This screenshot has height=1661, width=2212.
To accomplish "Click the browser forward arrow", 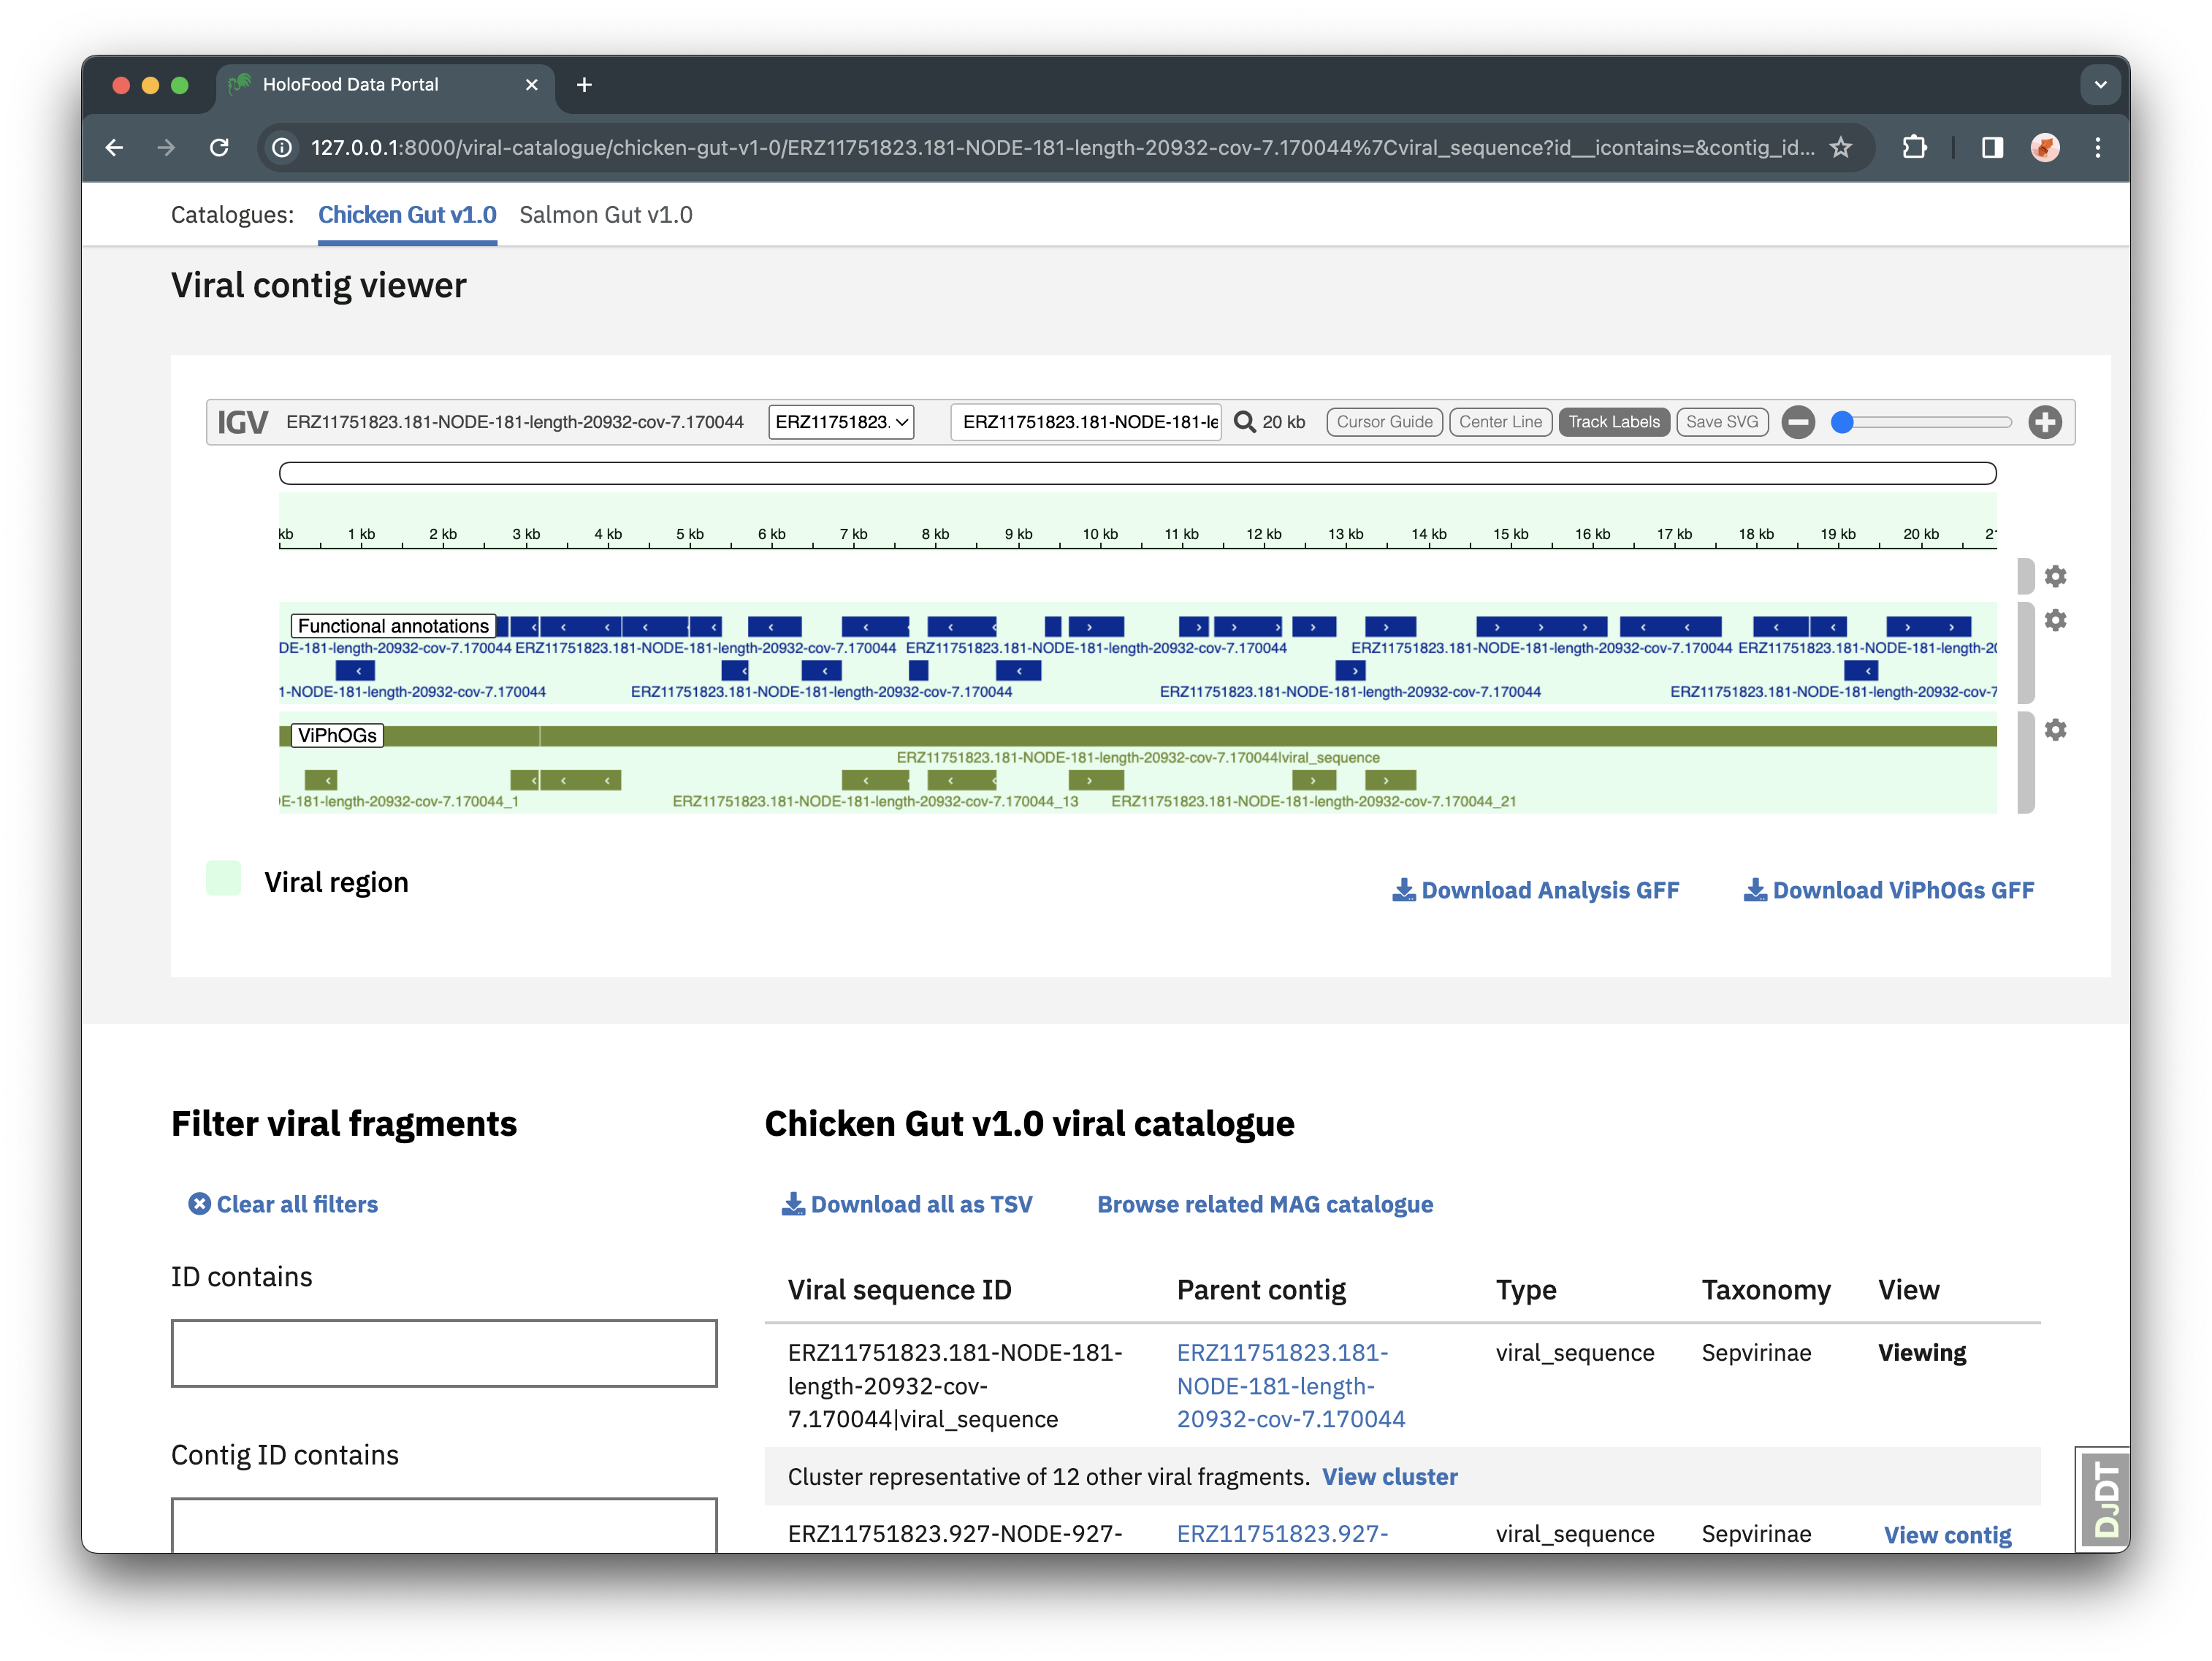I will (x=167, y=148).
